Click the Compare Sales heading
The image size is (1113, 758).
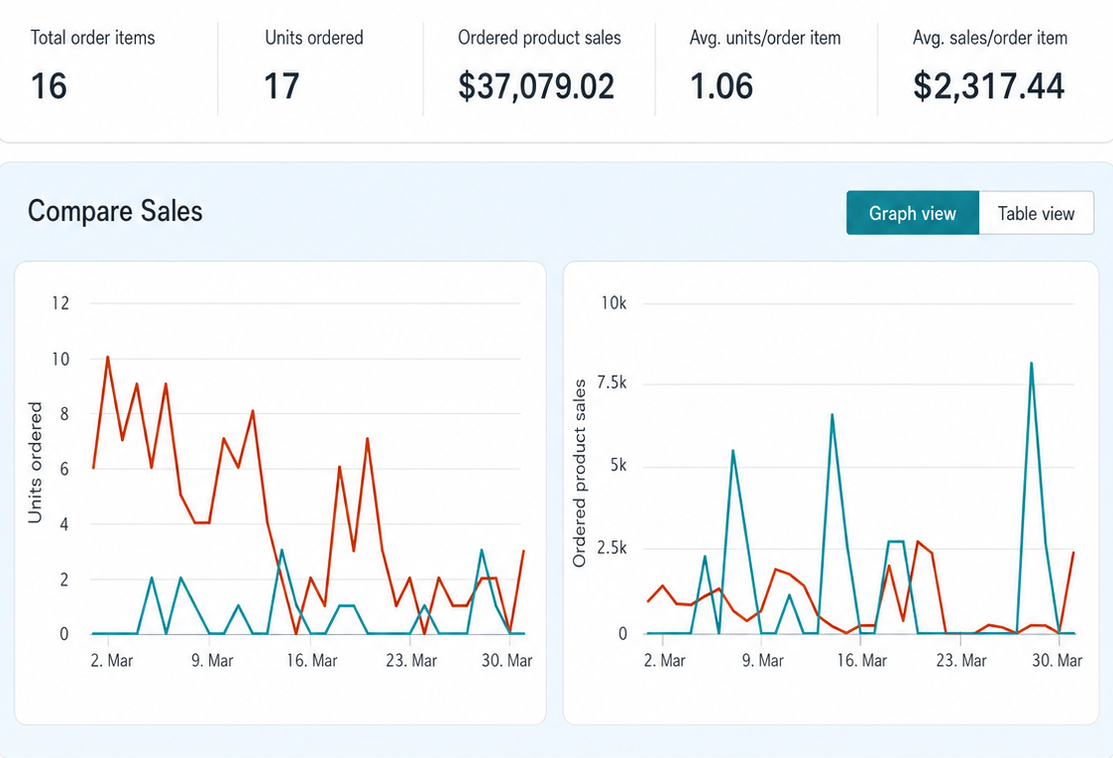click(x=115, y=211)
